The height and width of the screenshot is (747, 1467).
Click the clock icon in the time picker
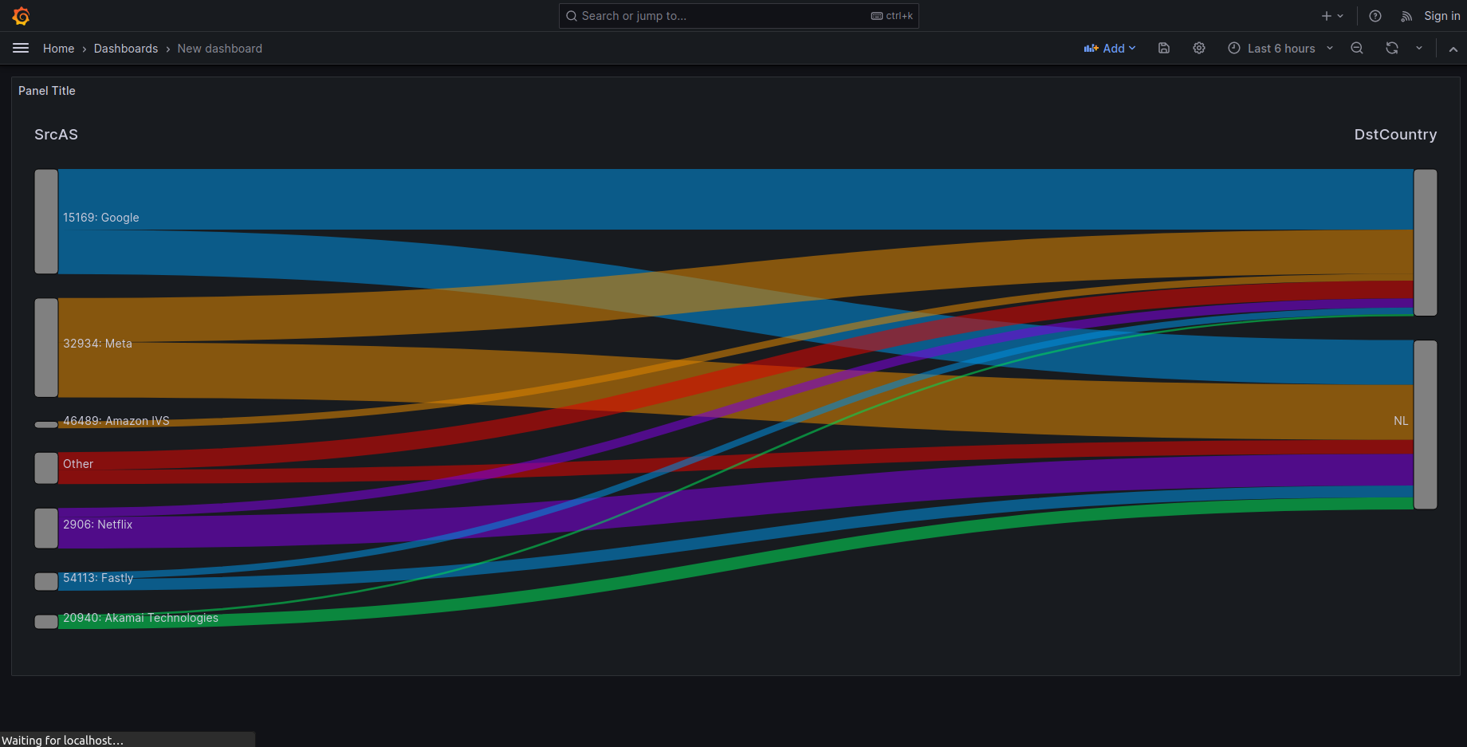pyautogui.click(x=1233, y=48)
